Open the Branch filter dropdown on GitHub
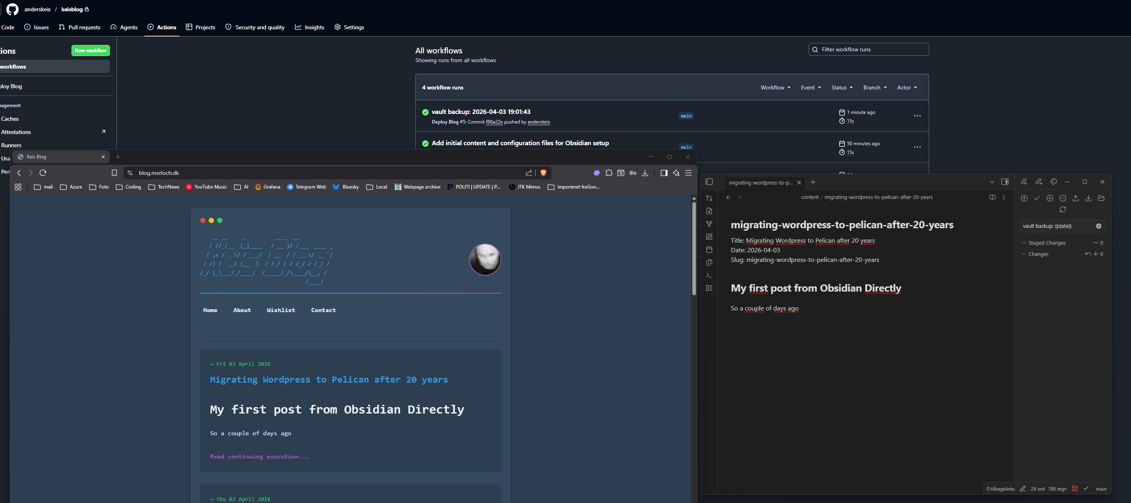The width and height of the screenshot is (1131, 503). 875,88
